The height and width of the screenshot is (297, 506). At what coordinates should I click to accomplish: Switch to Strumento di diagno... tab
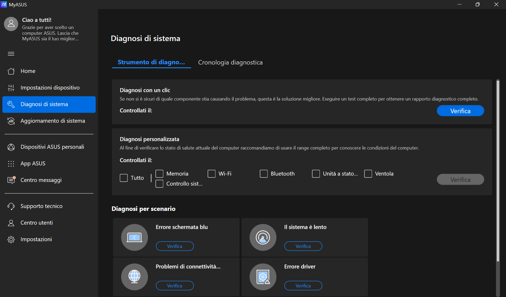(x=151, y=62)
